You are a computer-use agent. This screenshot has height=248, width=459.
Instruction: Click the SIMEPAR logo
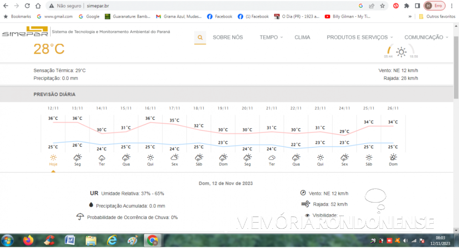24,32
